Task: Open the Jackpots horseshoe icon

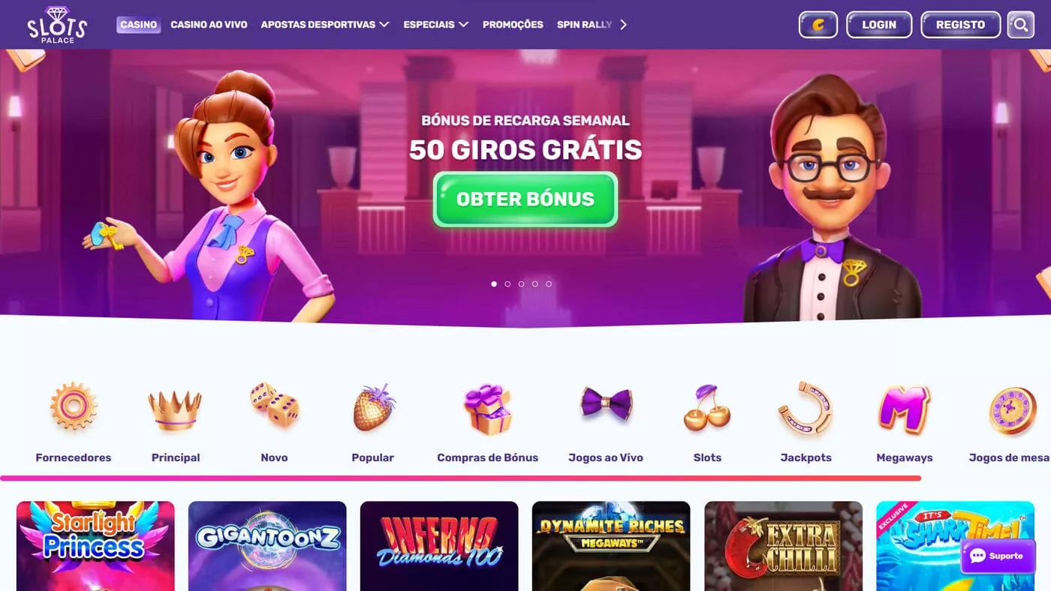Action: click(x=806, y=409)
